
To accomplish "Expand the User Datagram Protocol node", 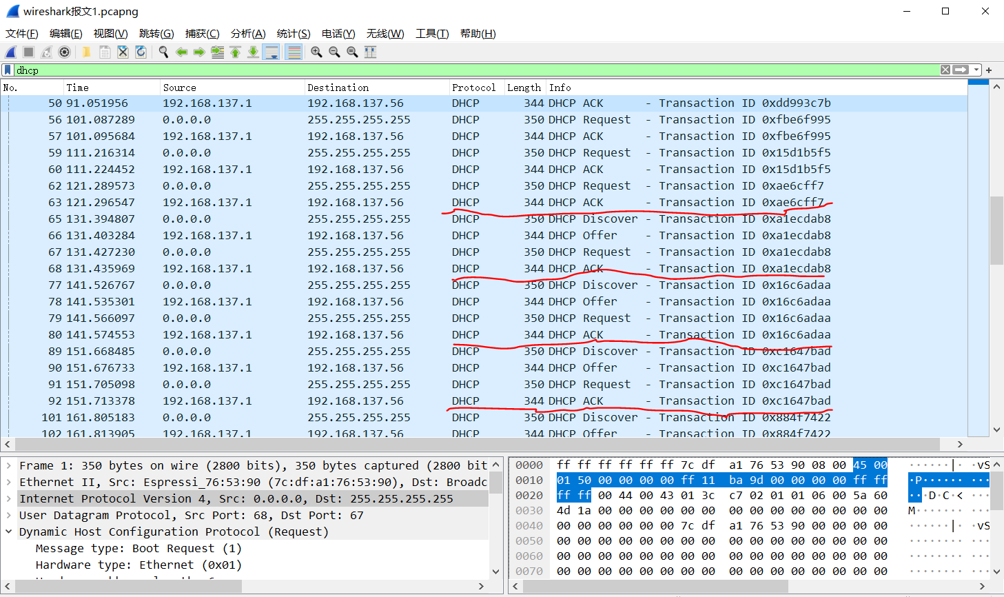I will (8, 515).
